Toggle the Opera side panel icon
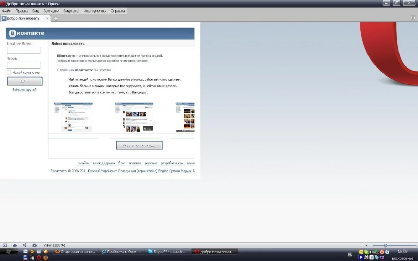 [5, 245]
